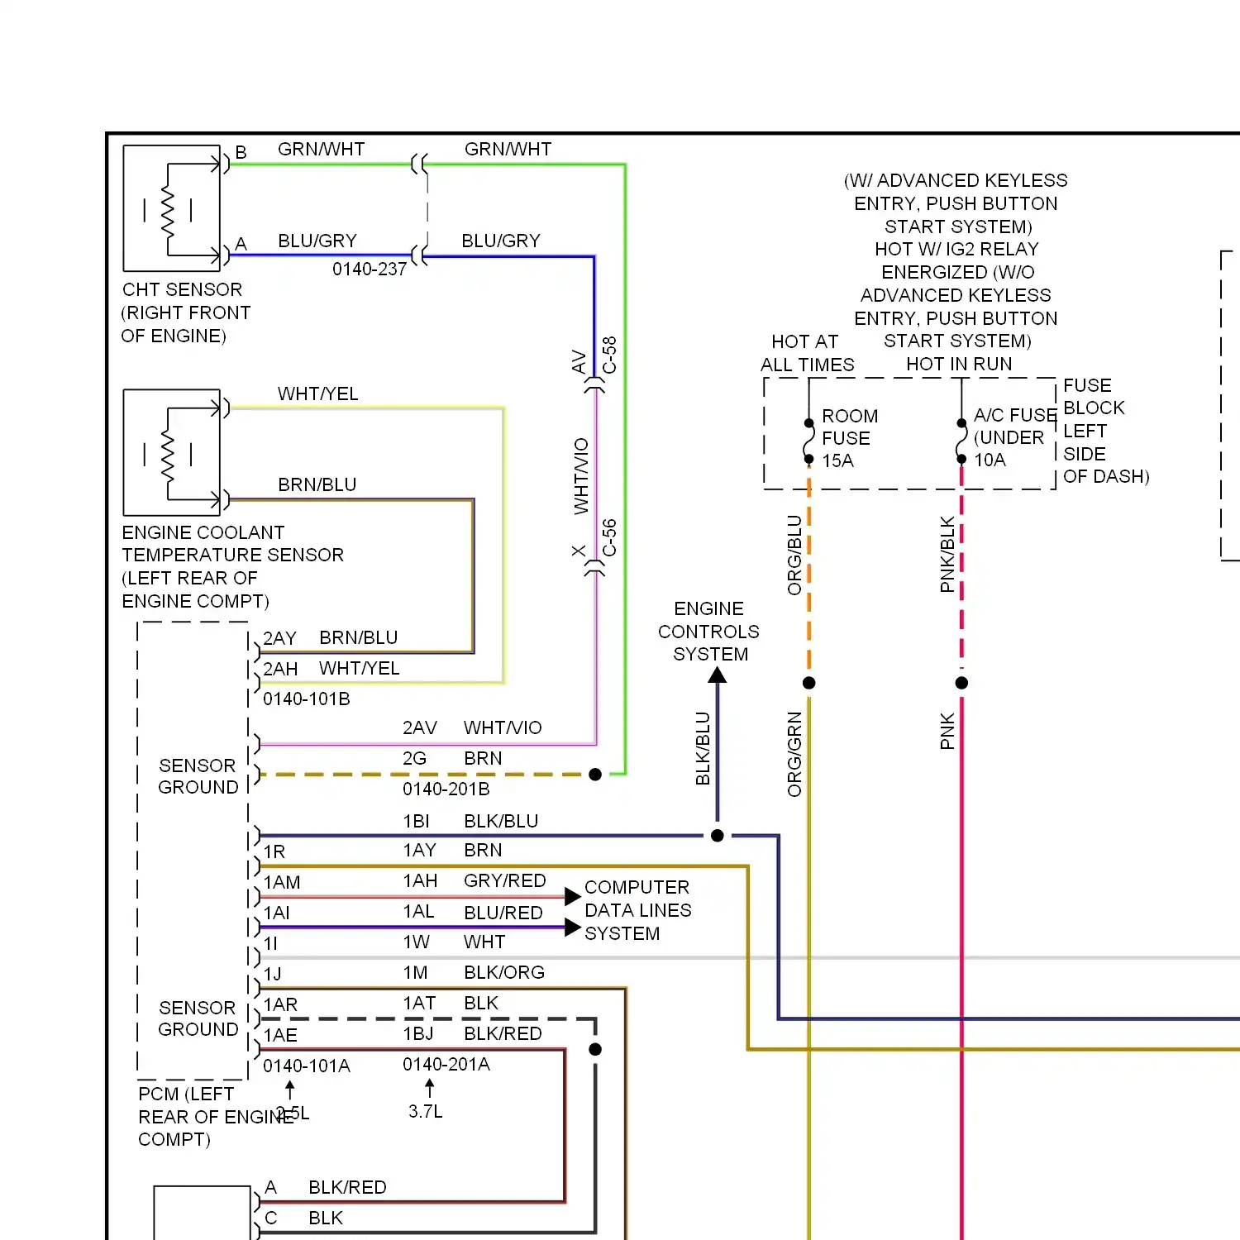Click pin label 1BI BLK/BLU
The width and height of the screenshot is (1240, 1240).
pyautogui.click(x=470, y=821)
